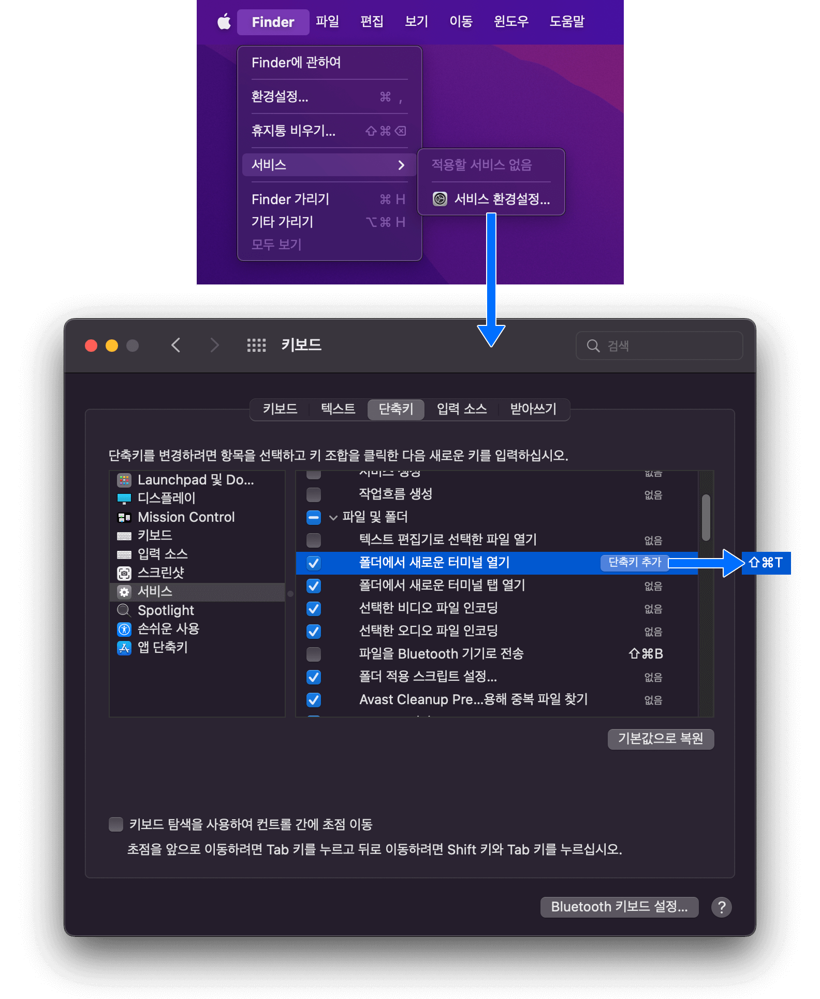The image size is (820, 999).
Task: Click the Mission Control icon
Action: (x=124, y=518)
